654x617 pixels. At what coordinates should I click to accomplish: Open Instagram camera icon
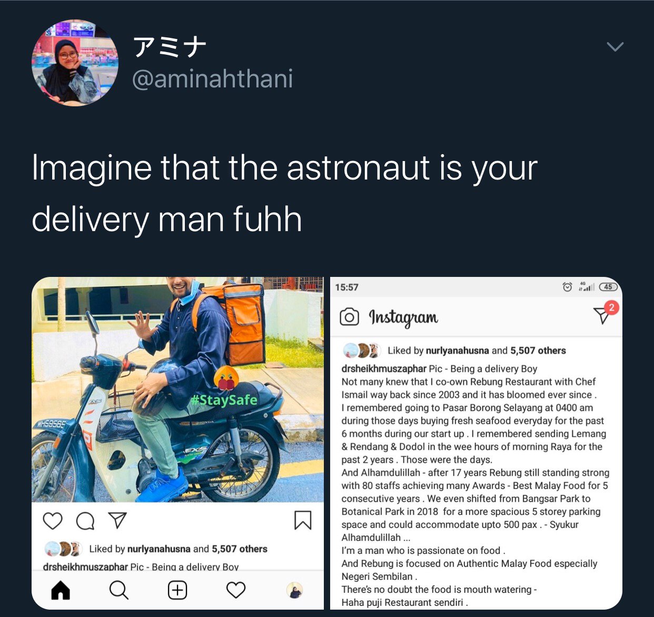click(x=349, y=317)
